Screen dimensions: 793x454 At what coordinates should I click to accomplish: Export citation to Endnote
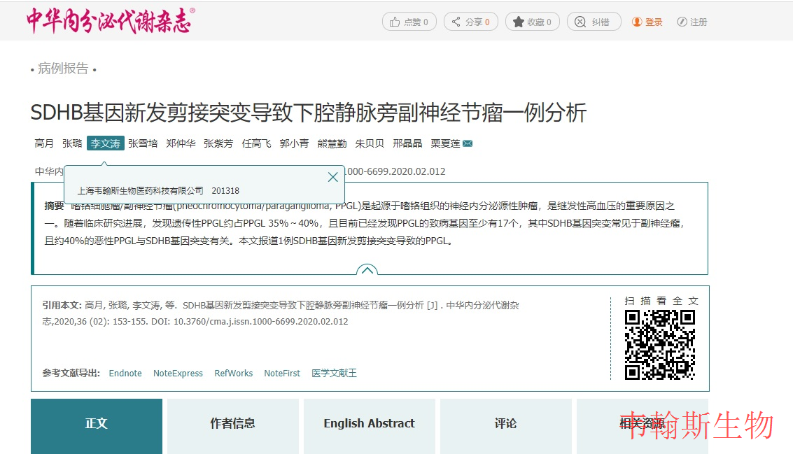(125, 374)
